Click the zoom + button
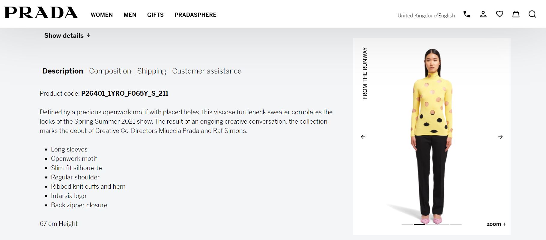Image resolution: width=546 pixels, height=240 pixels. tap(496, 224)
